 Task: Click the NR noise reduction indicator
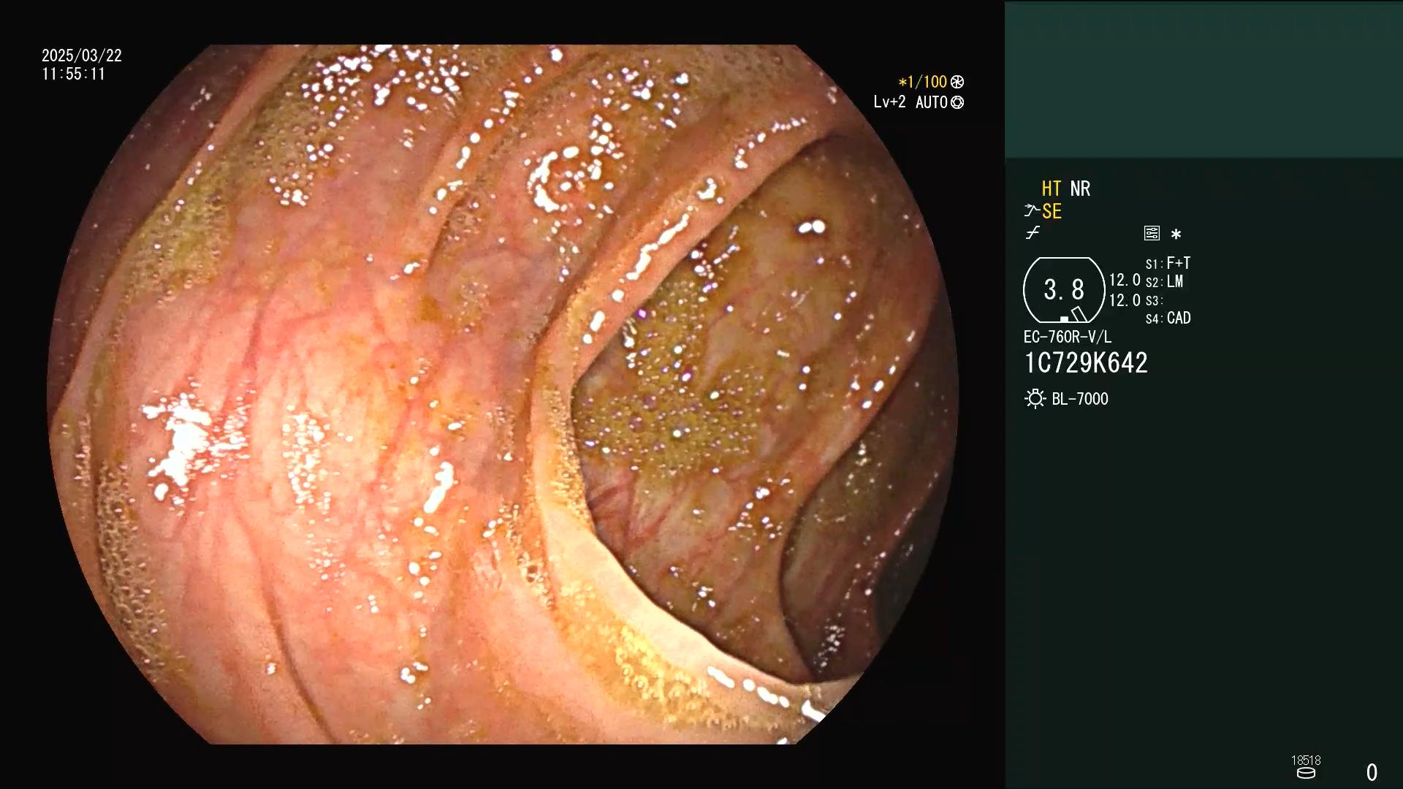1080,188
